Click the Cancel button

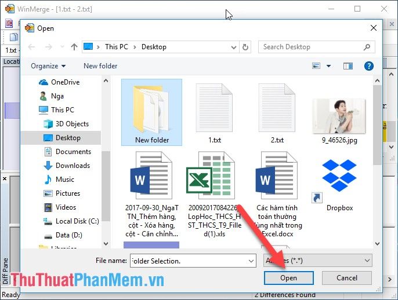tap(347, 278)
